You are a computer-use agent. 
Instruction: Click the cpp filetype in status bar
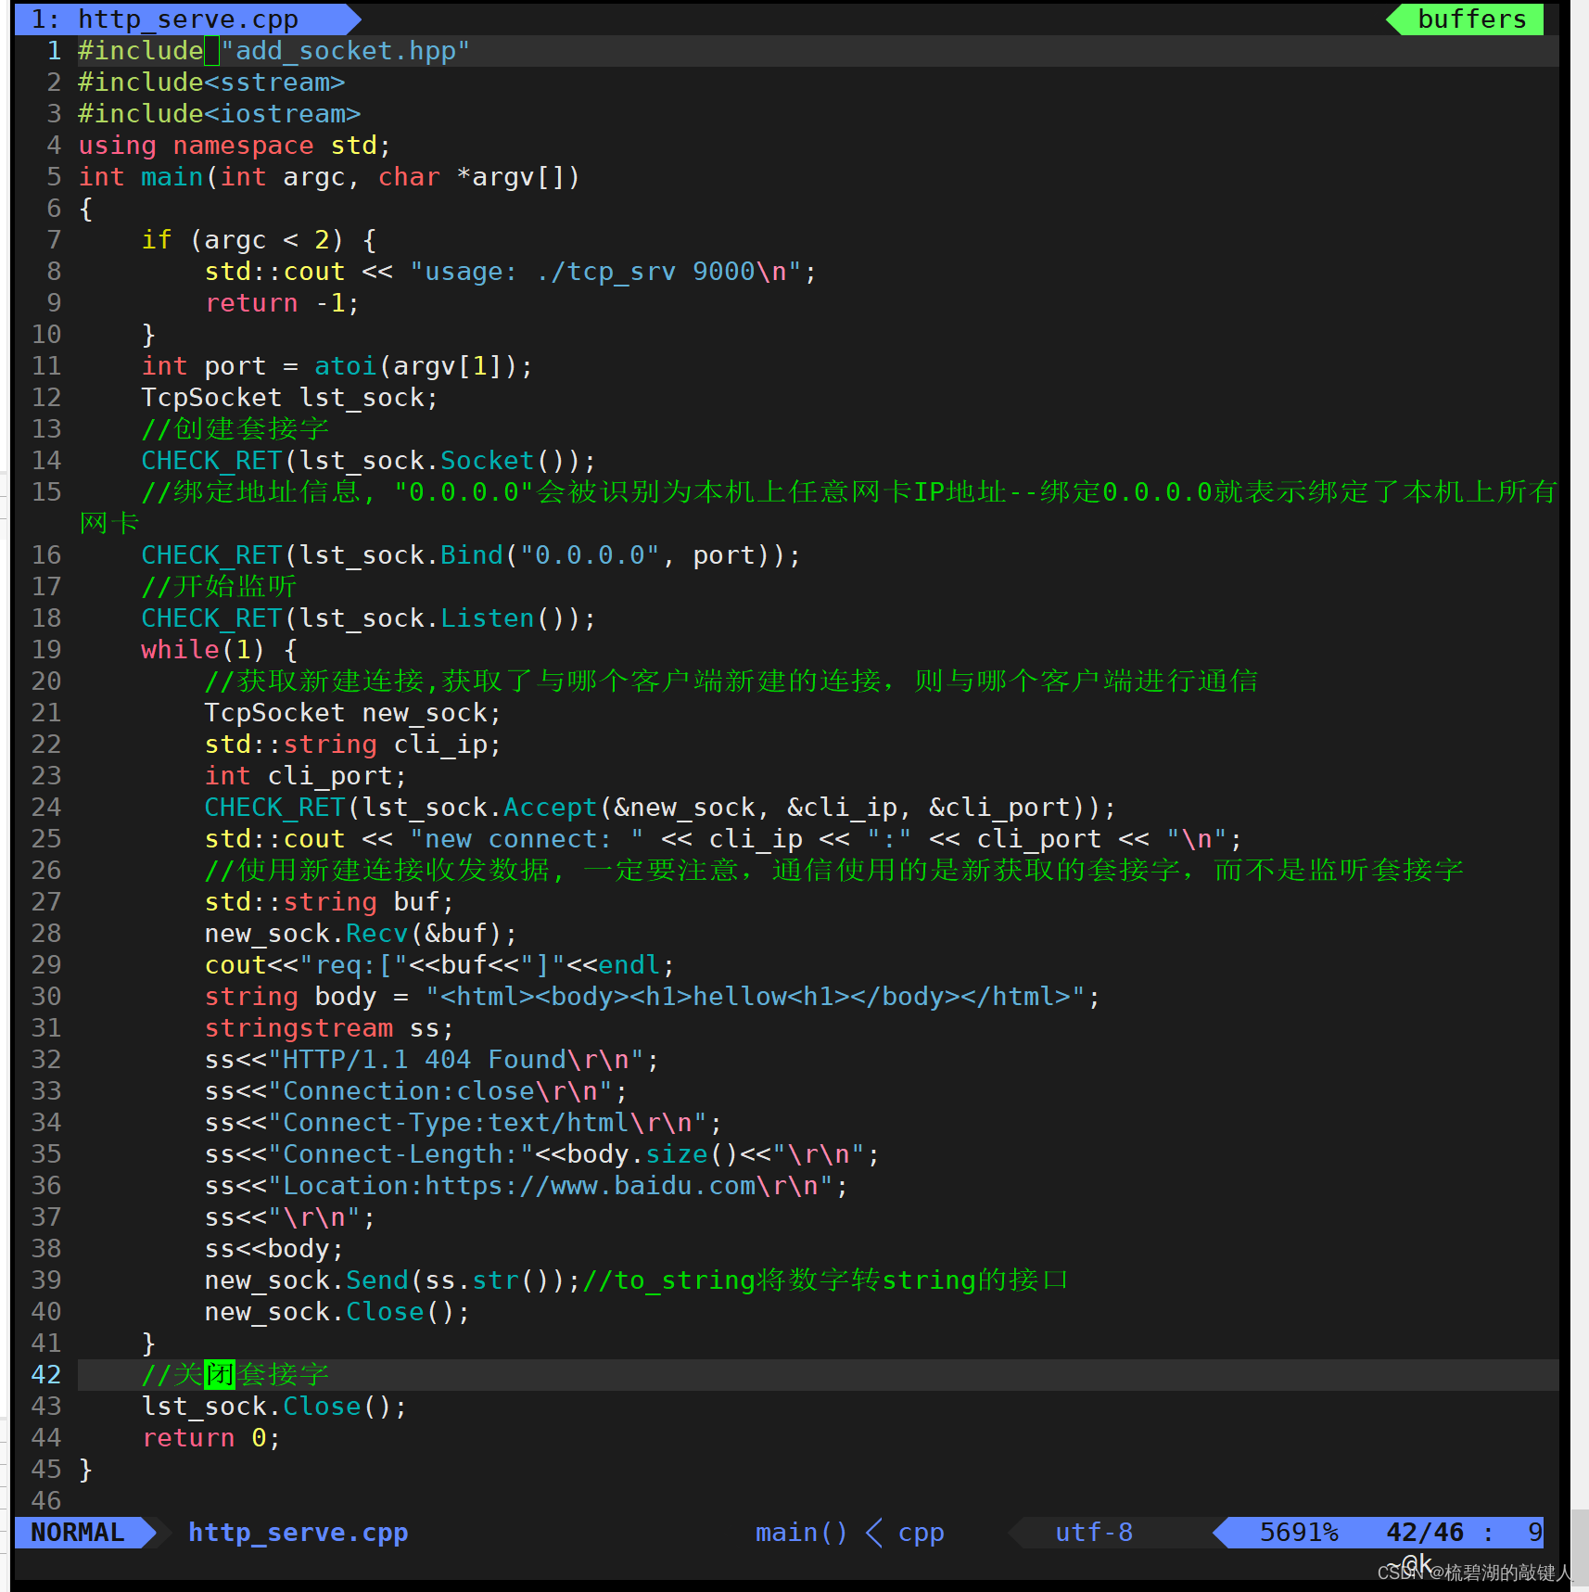coord(921,1532)
